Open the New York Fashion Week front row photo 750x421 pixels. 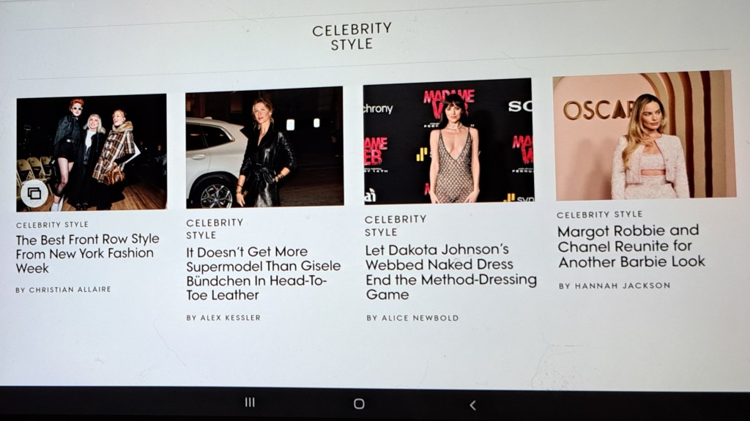tap(92, 152)
